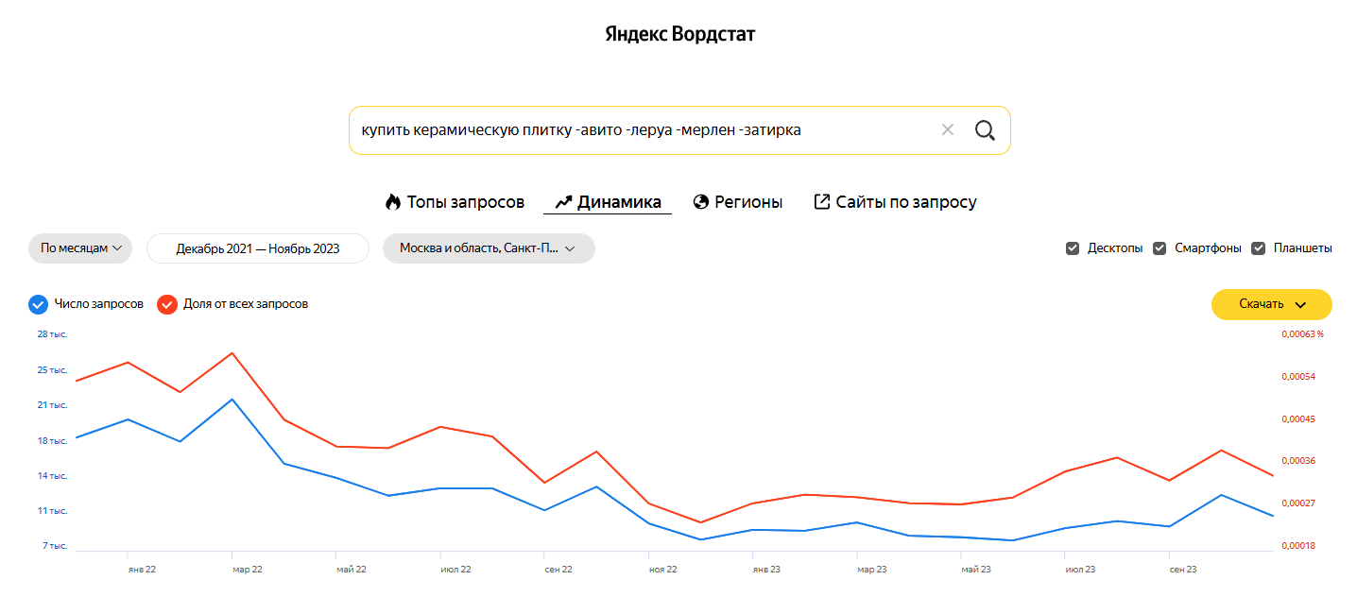Image resolution: width=1357 pixels, height=597 pixels.
Task: Click the 0,00063 % axis value
Action: pyautogui.click(x=1302, y=334)
